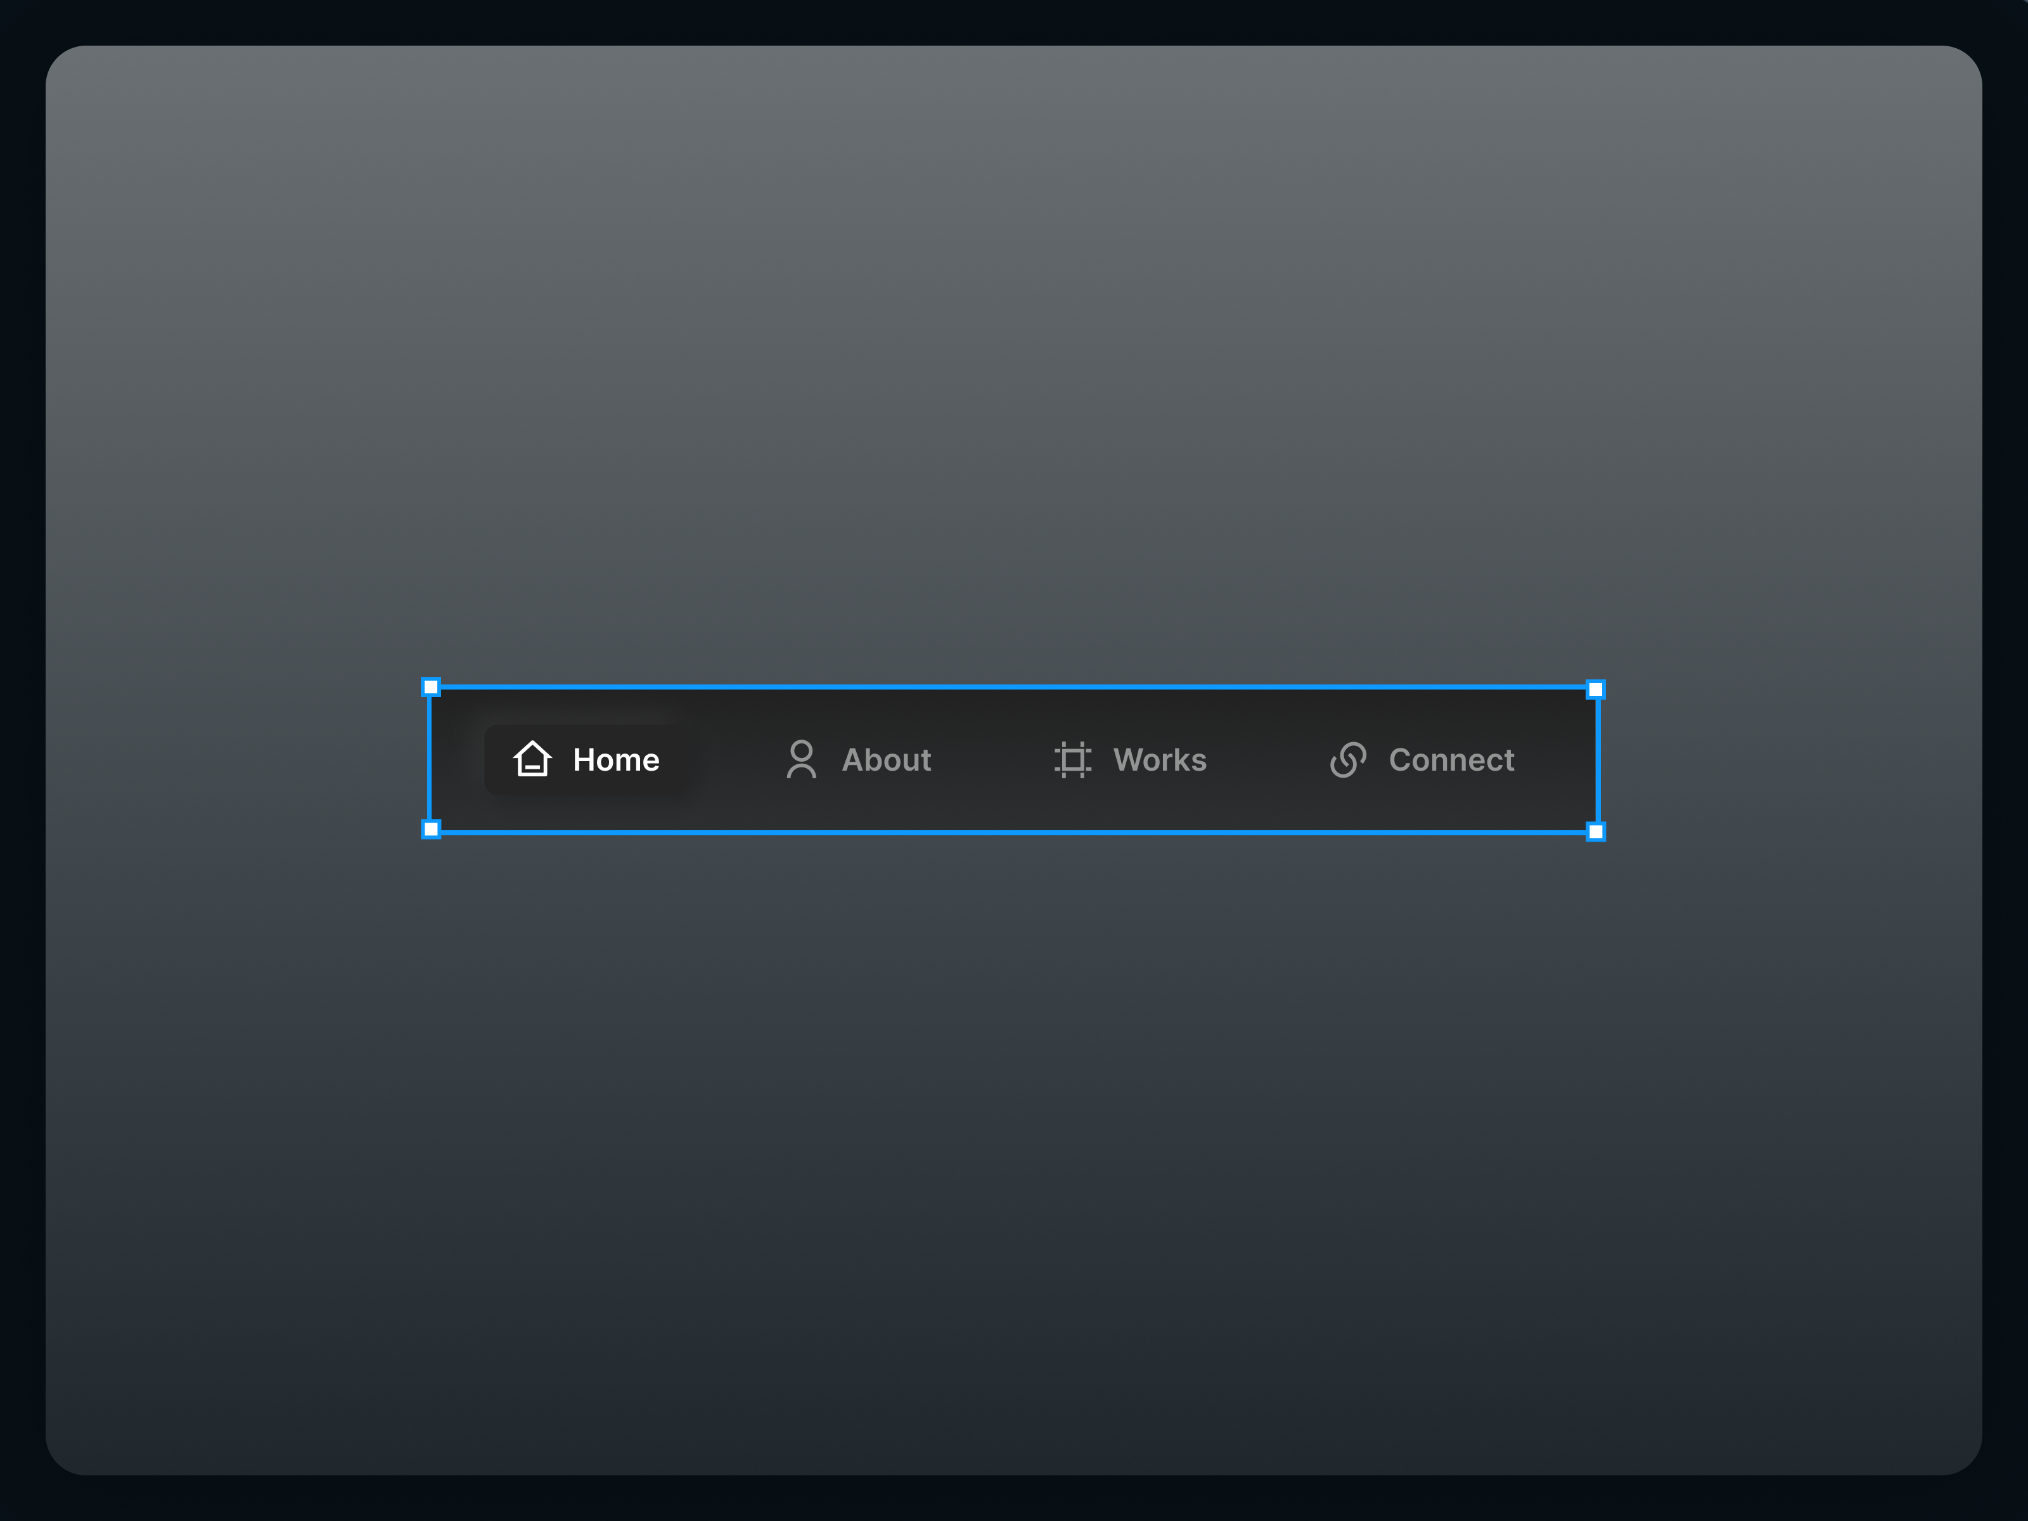2028x1521 pixels.
Task: Click empty navbar space between About and Works
Action: point(992,760)
